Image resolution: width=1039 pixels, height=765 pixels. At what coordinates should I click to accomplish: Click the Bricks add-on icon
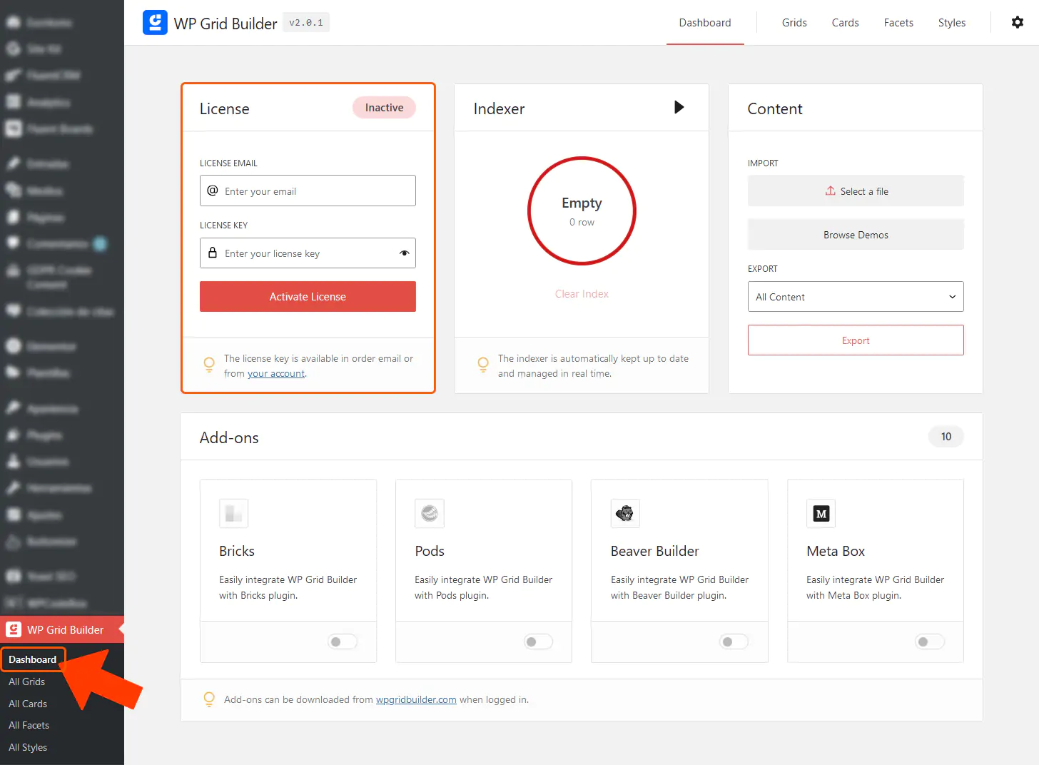coord(233,513)
